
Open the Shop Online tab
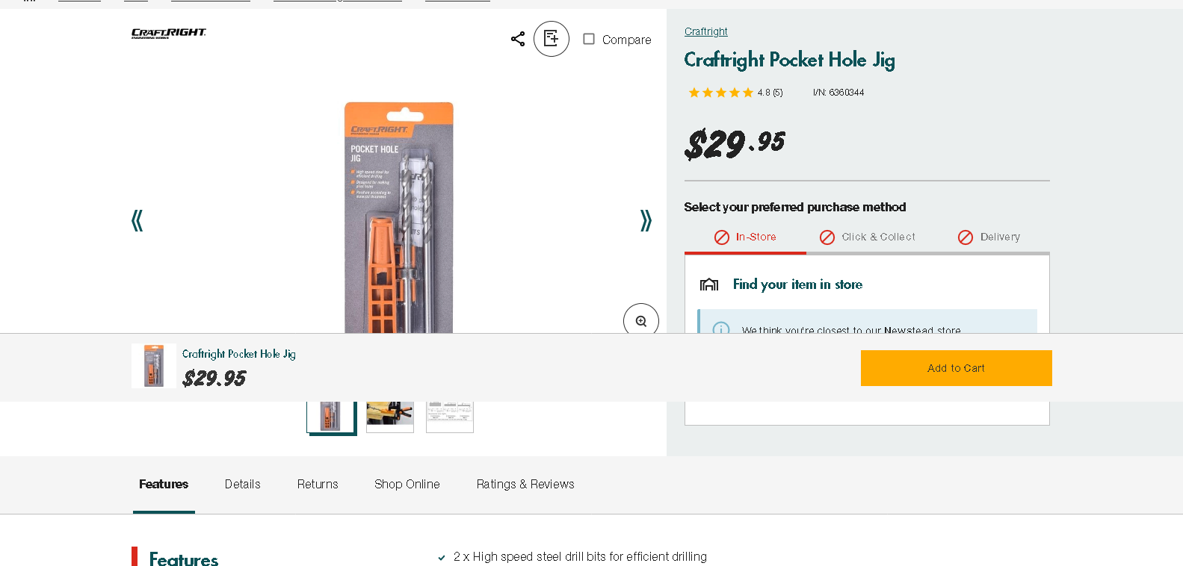tap(407, 485)
